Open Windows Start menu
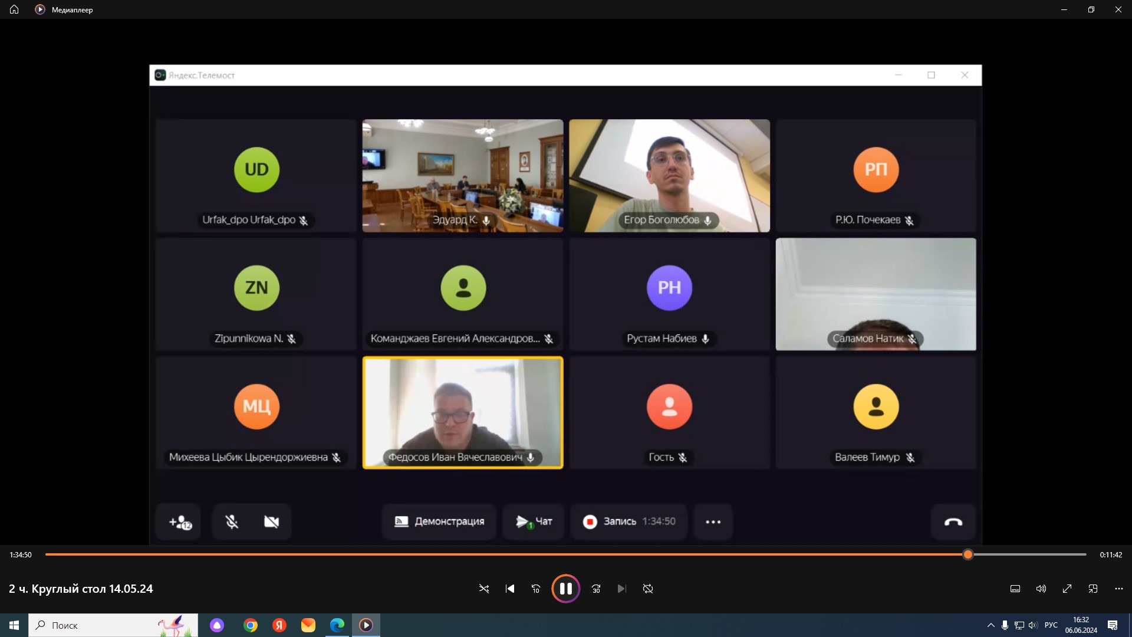Screen dimensions: 1132x637 pyautogui.click(x=14, y=625)
